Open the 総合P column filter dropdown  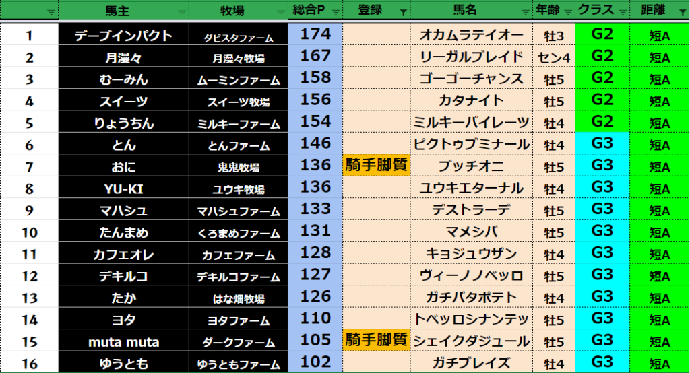click(x=336, y=11)
